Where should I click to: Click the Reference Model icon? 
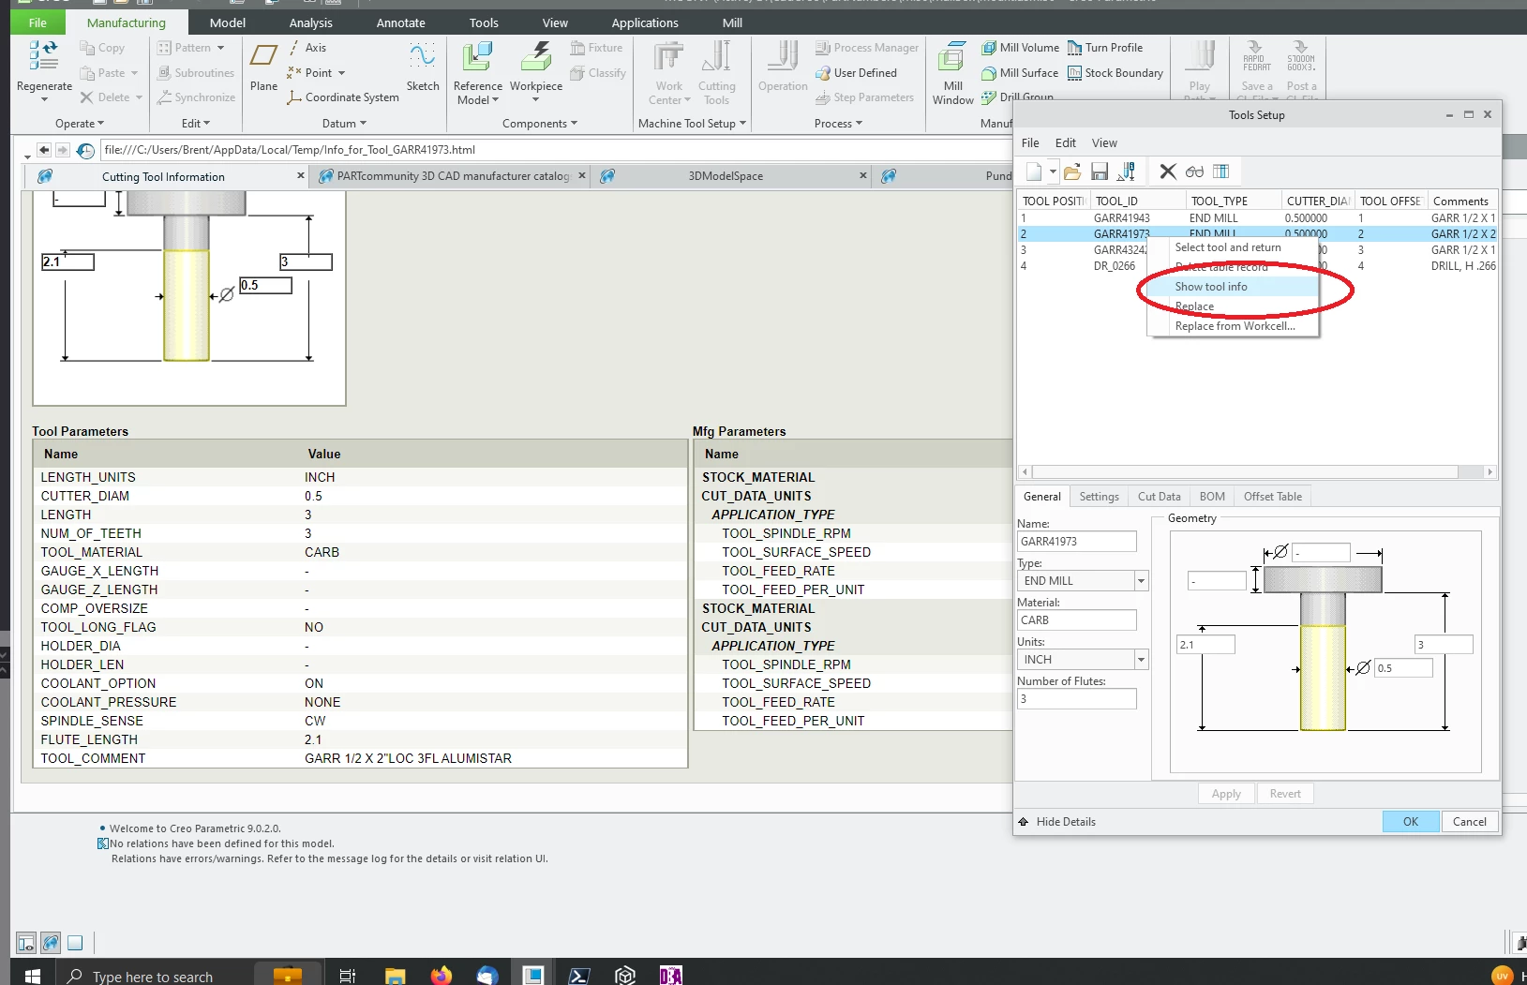coord(477,56)
